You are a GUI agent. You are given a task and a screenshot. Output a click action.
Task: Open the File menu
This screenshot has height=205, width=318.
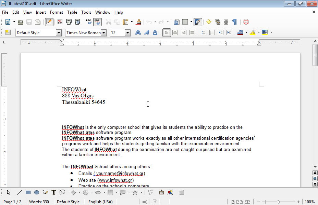point(5,12)
